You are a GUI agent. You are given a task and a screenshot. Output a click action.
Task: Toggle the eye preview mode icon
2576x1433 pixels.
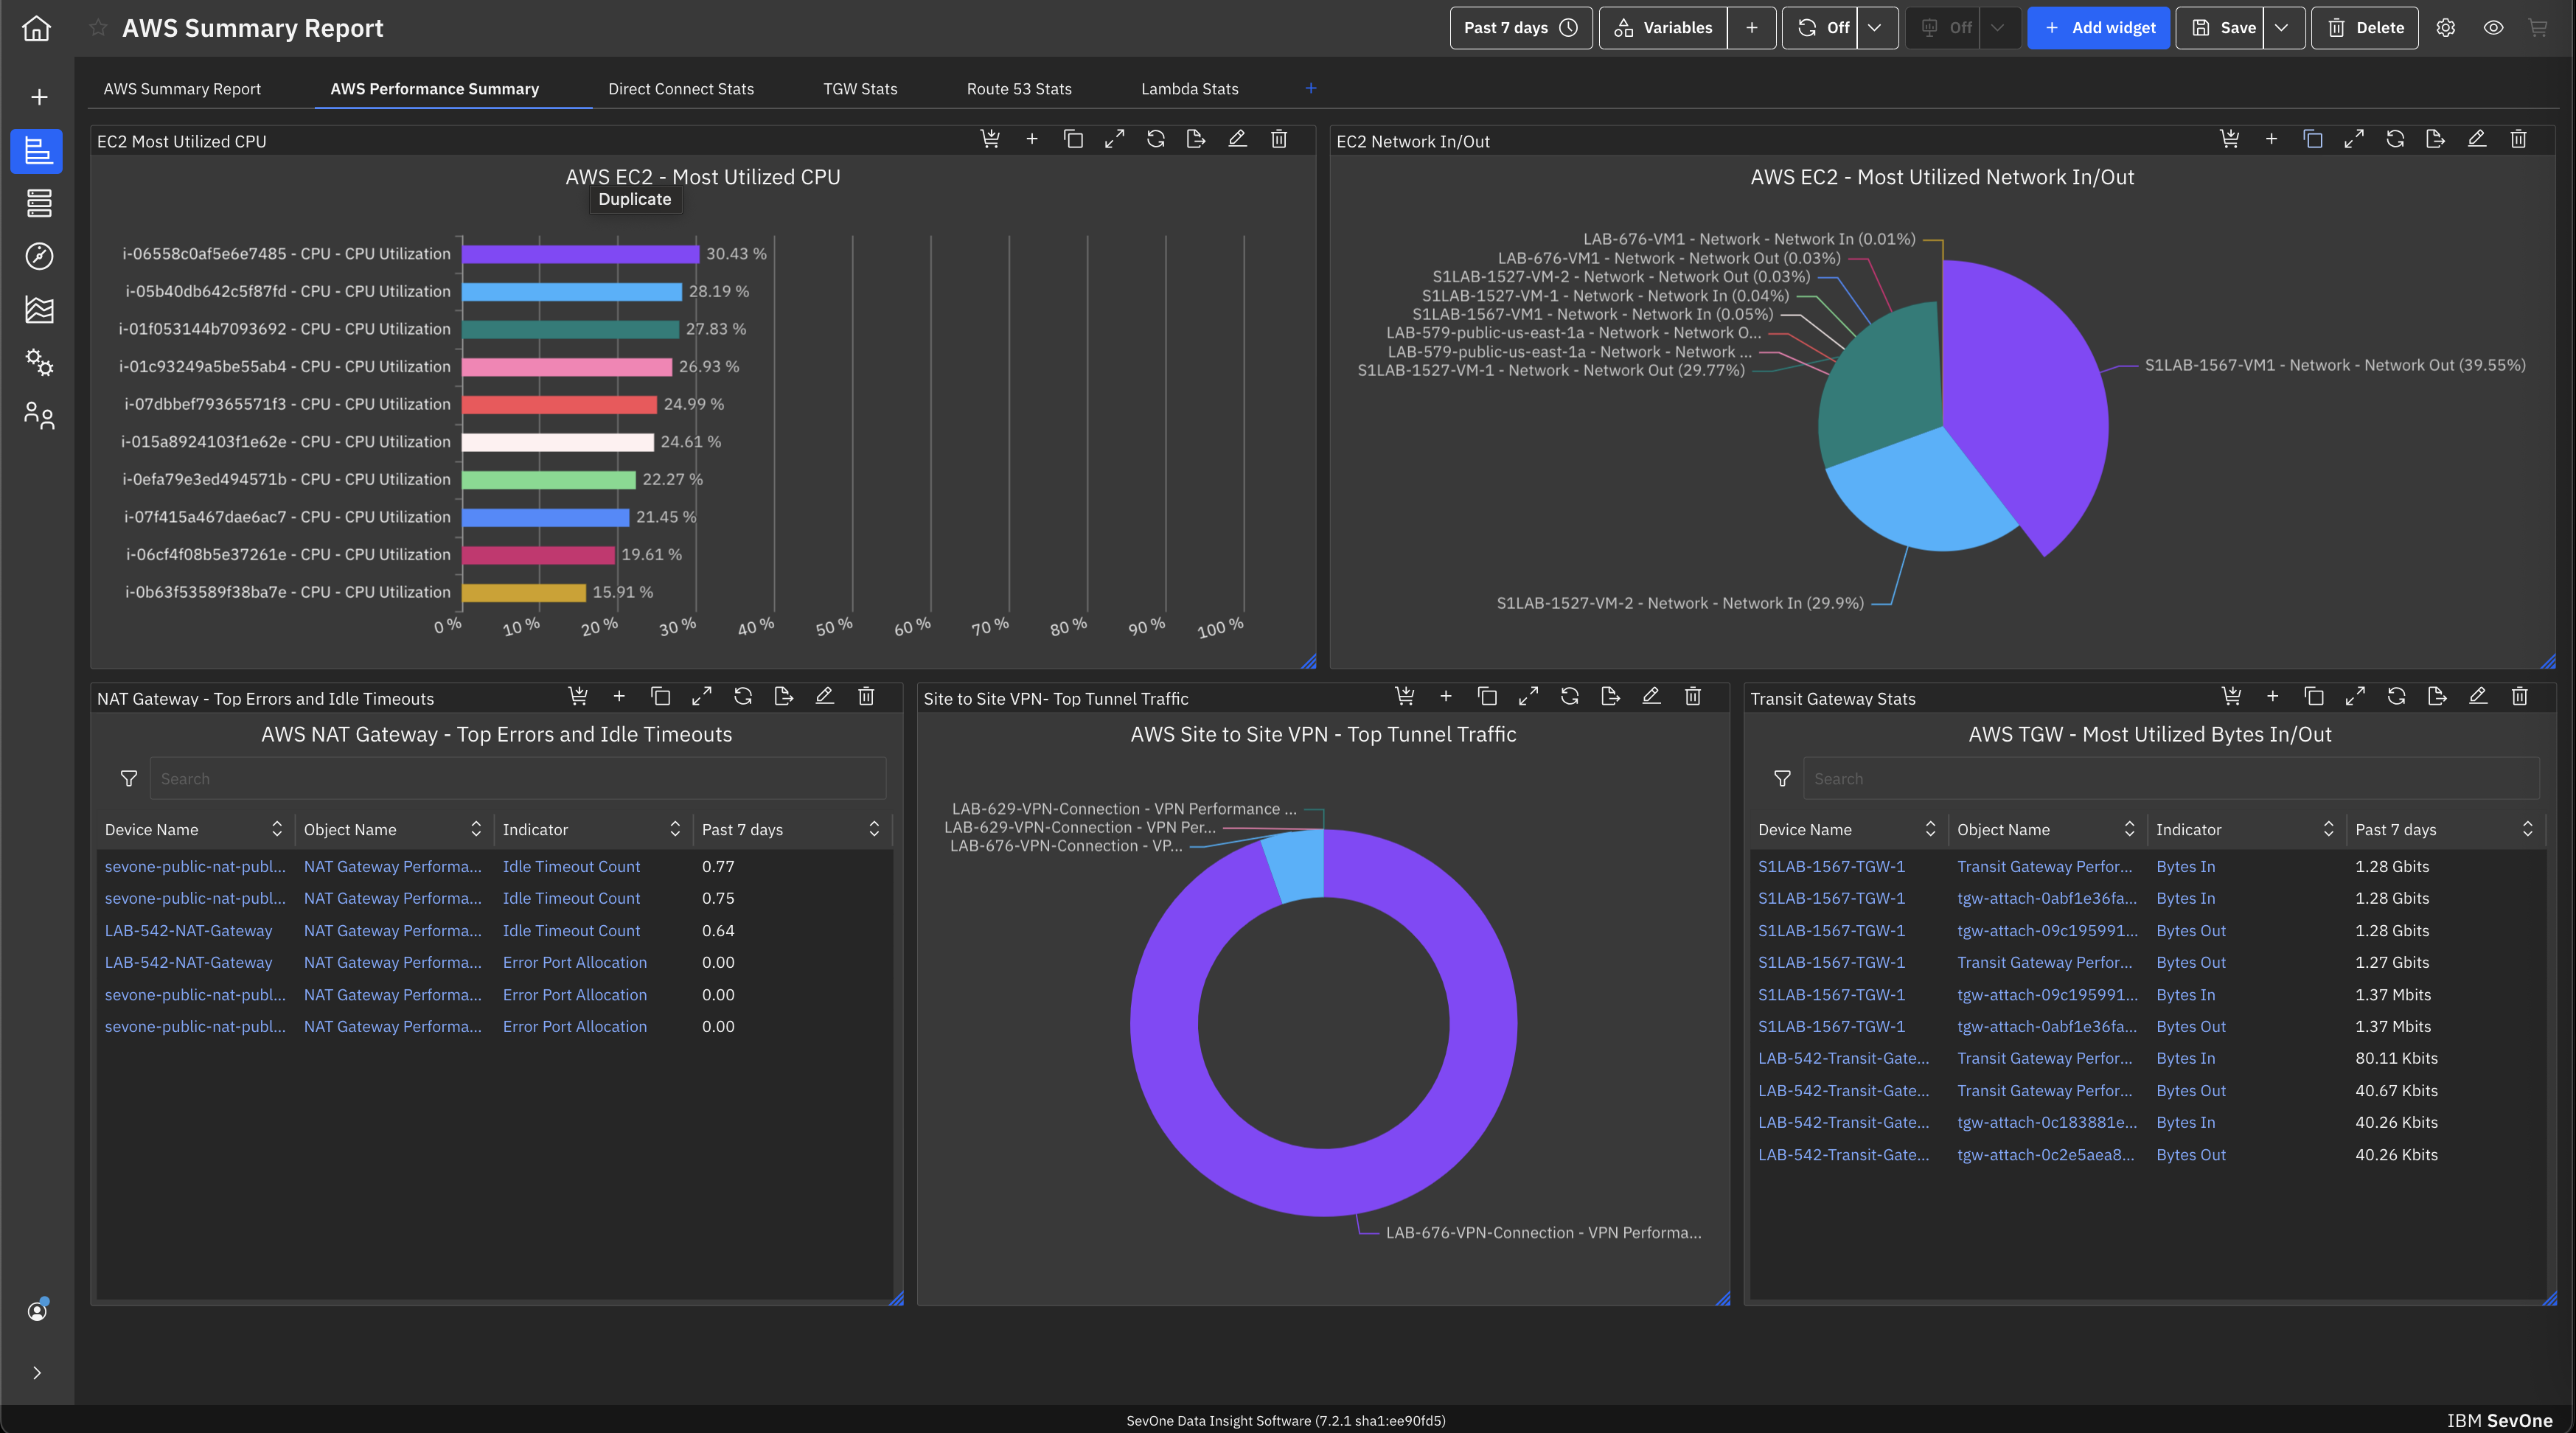2493,28
